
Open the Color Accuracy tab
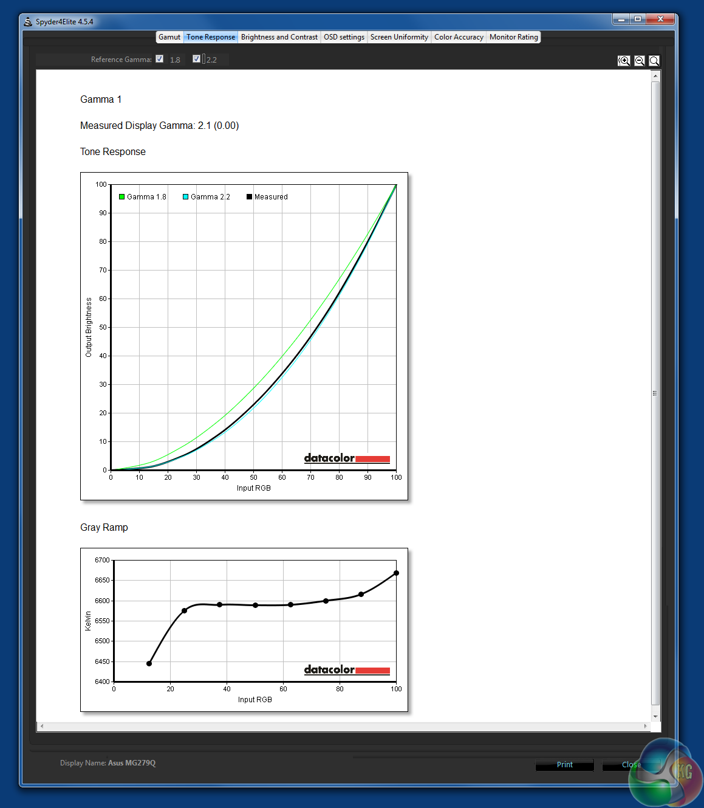[459, 37]
